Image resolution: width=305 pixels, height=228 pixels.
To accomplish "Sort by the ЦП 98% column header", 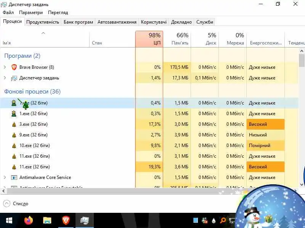I will tap(149, 39).
